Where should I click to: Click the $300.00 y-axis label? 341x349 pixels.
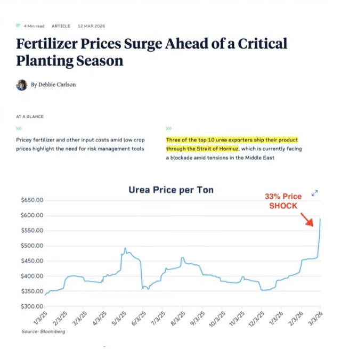pyautogui.click(x=31, y=306)
